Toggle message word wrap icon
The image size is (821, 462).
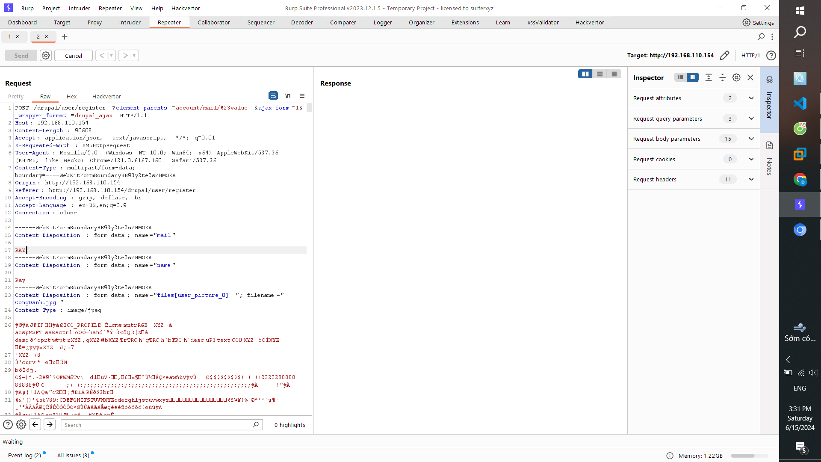273,96
